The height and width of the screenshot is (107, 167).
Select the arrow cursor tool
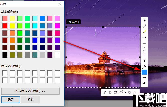point(144,20)
